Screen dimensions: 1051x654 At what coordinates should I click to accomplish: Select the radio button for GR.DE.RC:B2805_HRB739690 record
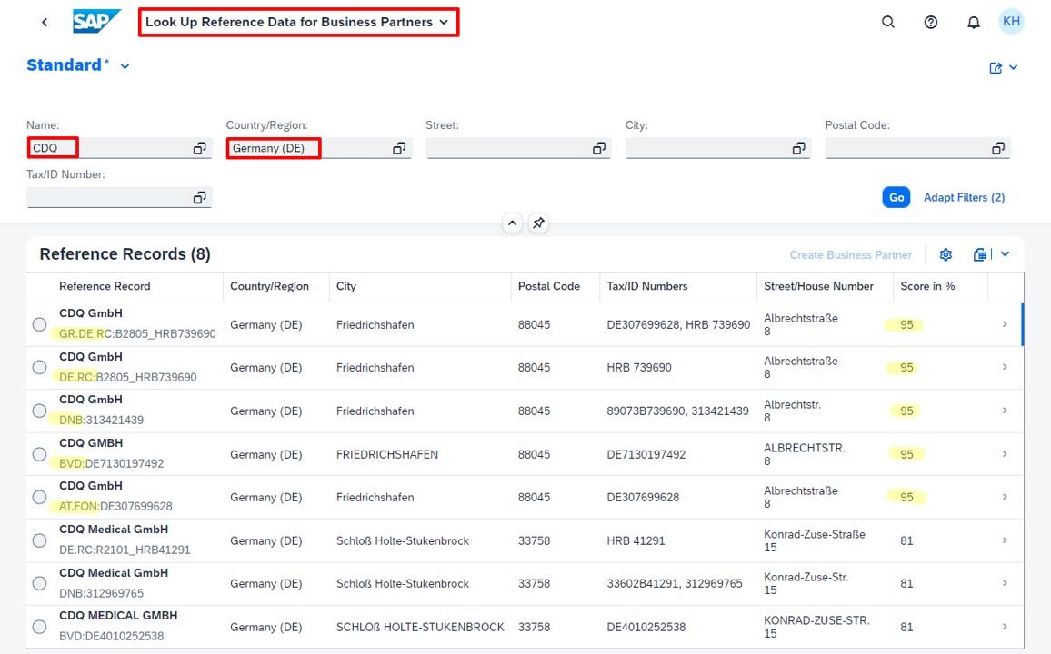tap(39, 324)
